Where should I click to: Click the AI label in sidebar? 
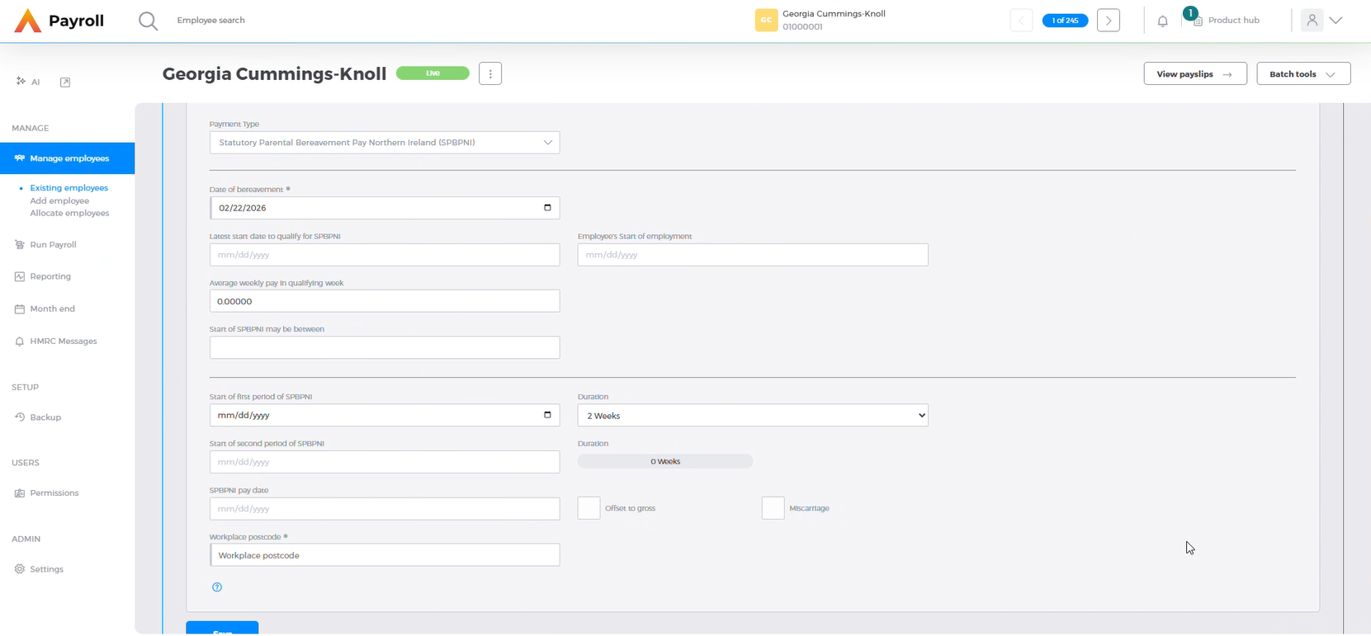tap(35, 82)
